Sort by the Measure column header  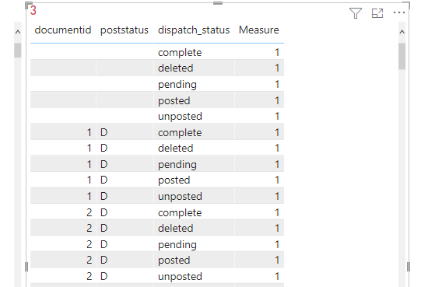259,30
